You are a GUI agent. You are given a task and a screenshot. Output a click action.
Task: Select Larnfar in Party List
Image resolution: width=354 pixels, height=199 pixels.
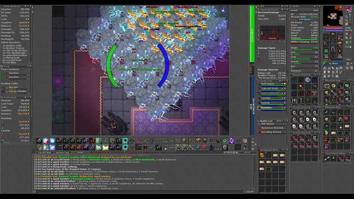tap(271, 98)
